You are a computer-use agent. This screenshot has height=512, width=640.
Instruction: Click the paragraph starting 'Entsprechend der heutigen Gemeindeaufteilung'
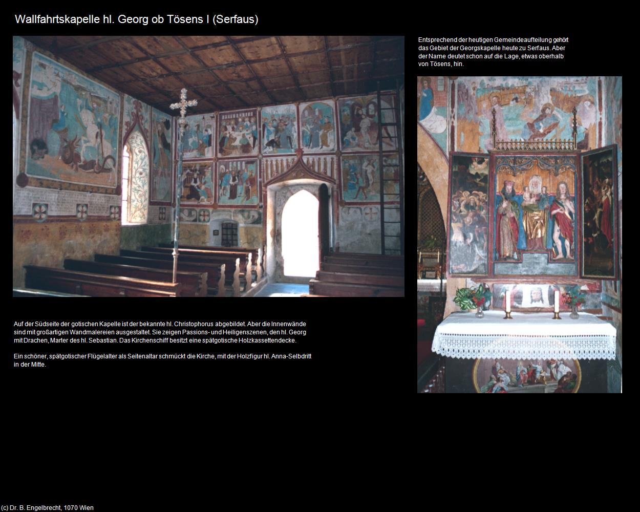[493, 52]
